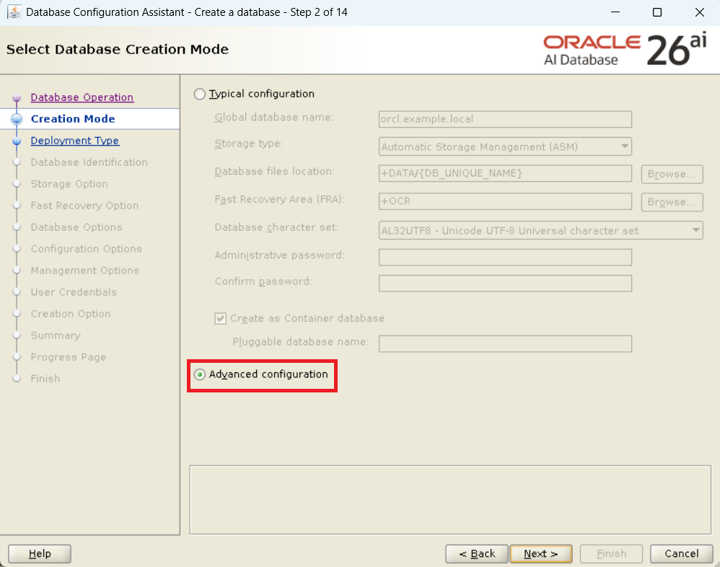
Task: Open the Database Operation step link
Action: pos(82,97)
